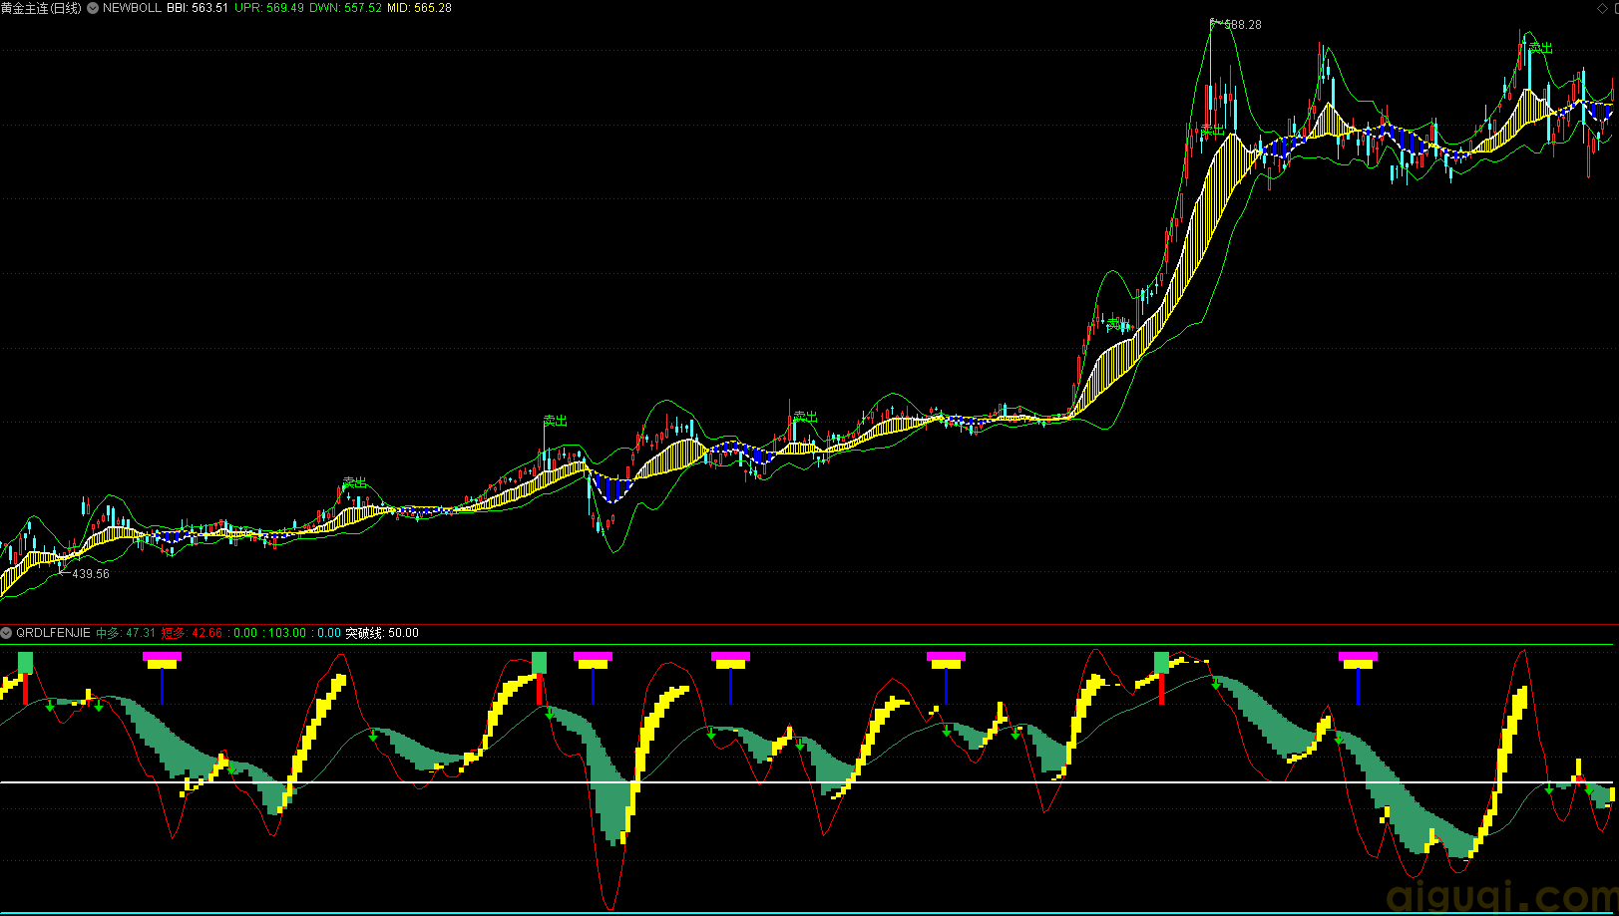
Task: Click the leftmost 卖出 sell marker
Action: [x=354, y=483]
